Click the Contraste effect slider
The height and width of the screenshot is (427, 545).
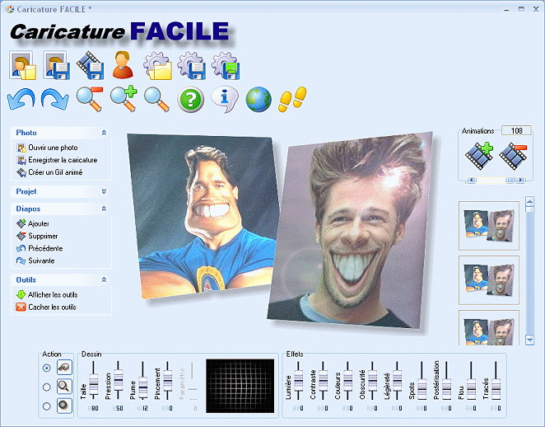point(323,380)
